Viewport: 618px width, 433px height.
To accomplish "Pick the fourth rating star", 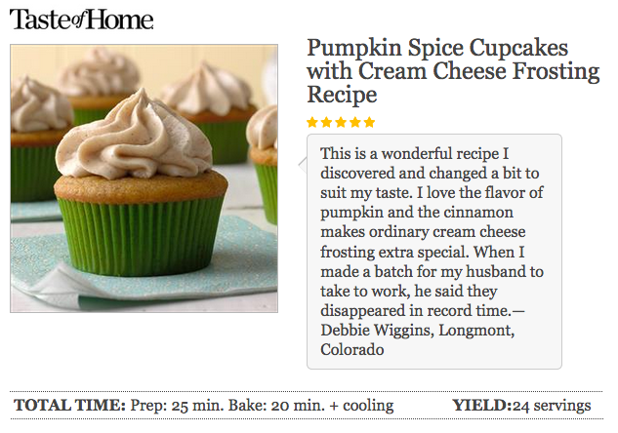I will click(x=354, y=122).
